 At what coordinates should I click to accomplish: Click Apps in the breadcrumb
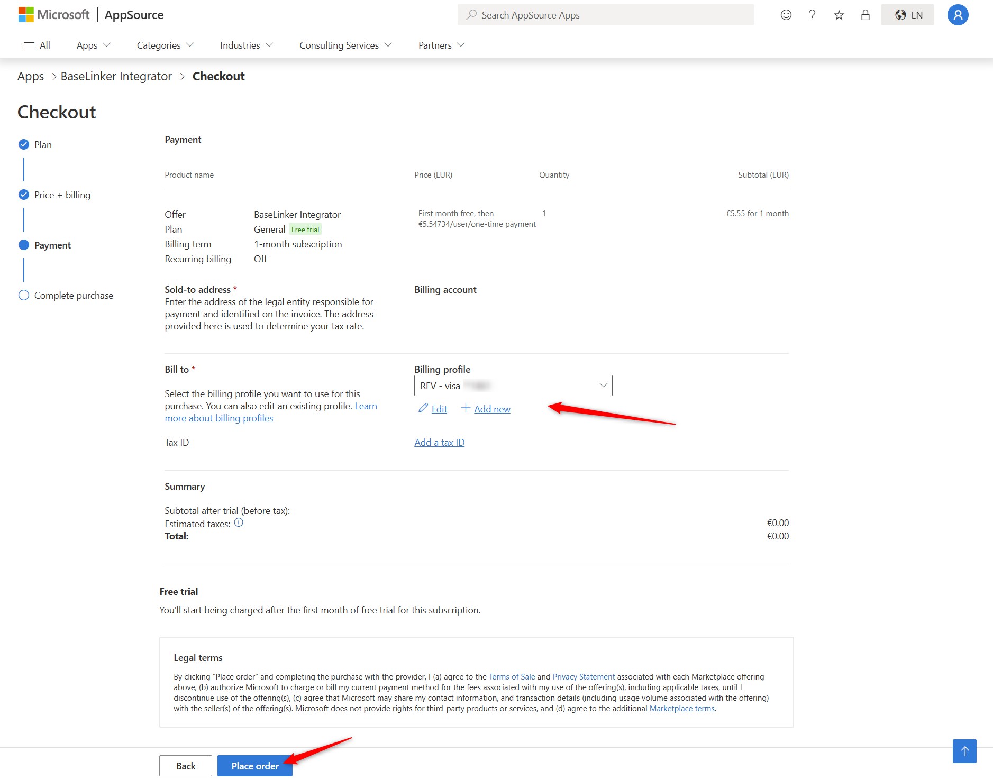tap(31, 77)
